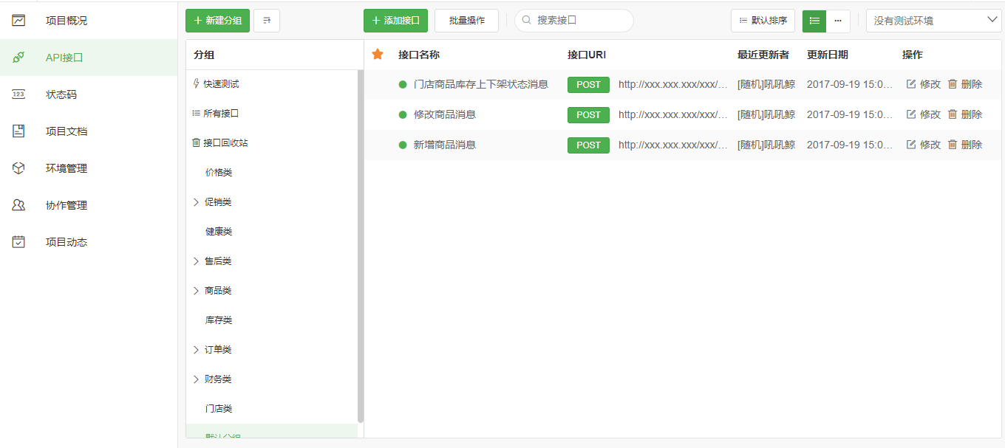Click the group list vertical scrollbar
This screenshot has height=448, width=1005.
coord(361,244)
